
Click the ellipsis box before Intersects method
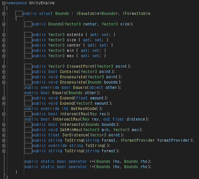click(28, 125)
